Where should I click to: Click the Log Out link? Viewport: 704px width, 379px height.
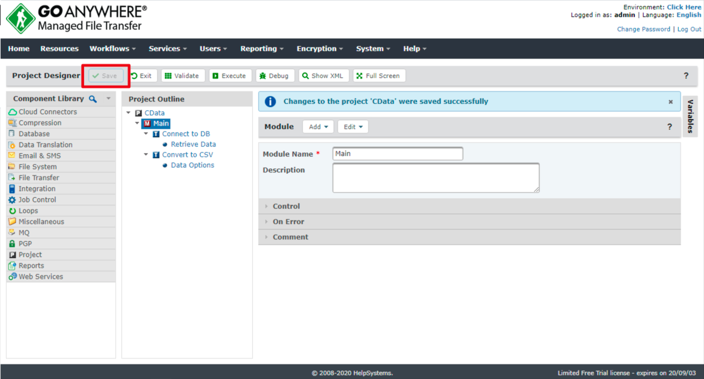[x=689, y=29]
